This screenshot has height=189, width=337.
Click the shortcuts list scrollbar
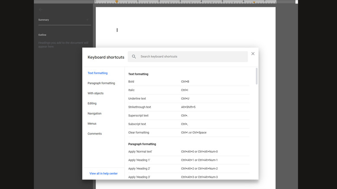tap(256, 76)
